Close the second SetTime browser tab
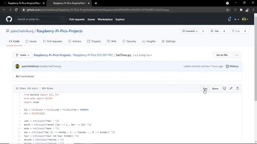The height and width of the screenshot is (144, 257). click(89, 3)
